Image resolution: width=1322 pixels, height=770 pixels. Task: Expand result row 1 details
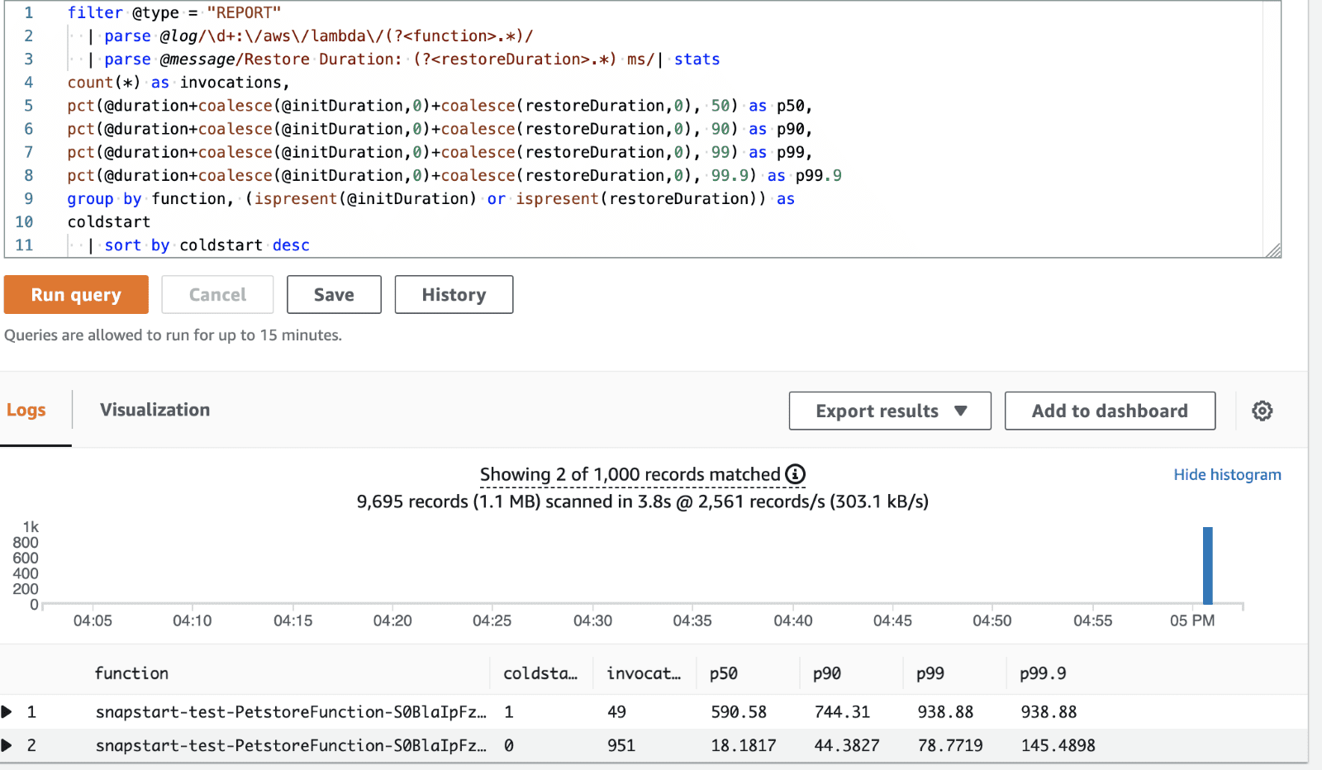pos(7,711)
